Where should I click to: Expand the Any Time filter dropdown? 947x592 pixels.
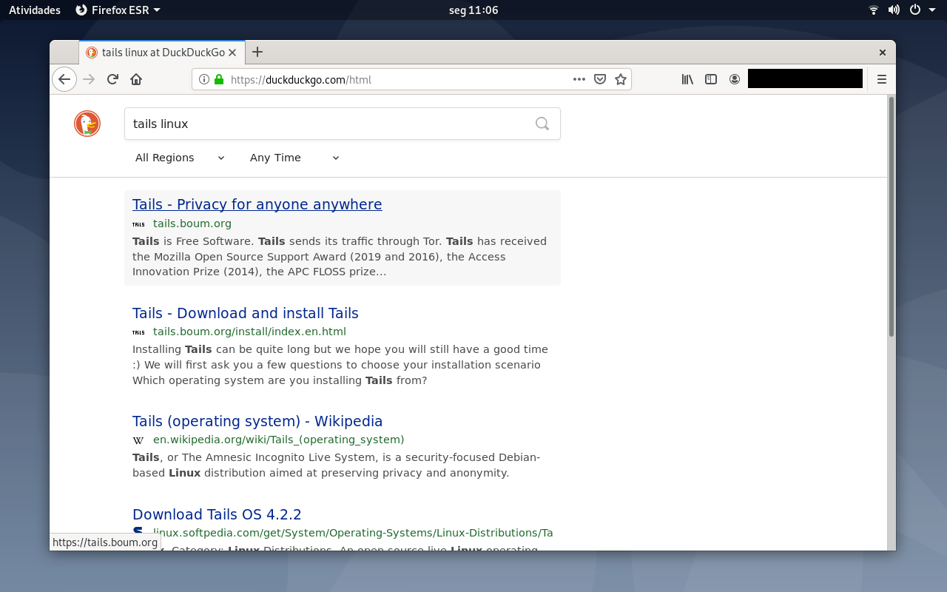(294, 158)
